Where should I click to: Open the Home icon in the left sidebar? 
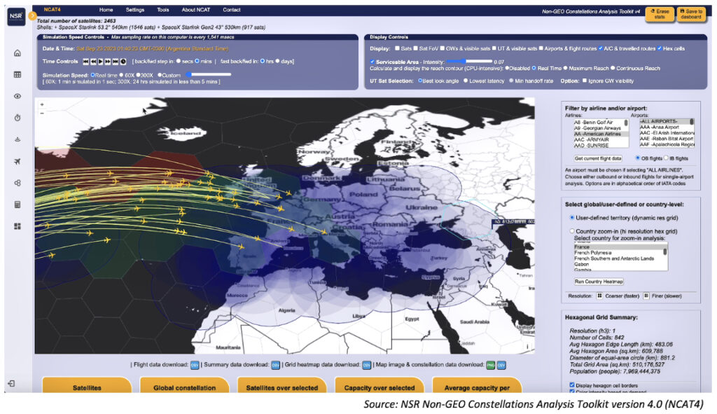18,53
